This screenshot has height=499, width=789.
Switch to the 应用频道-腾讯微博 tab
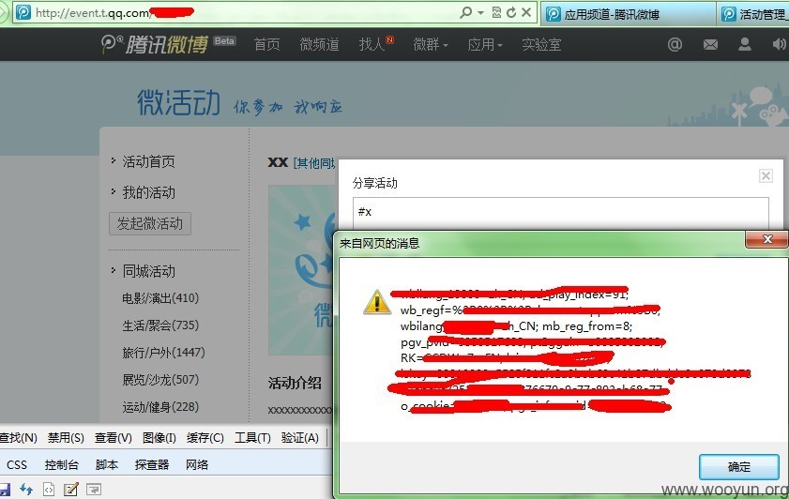(x=629, y=14)
